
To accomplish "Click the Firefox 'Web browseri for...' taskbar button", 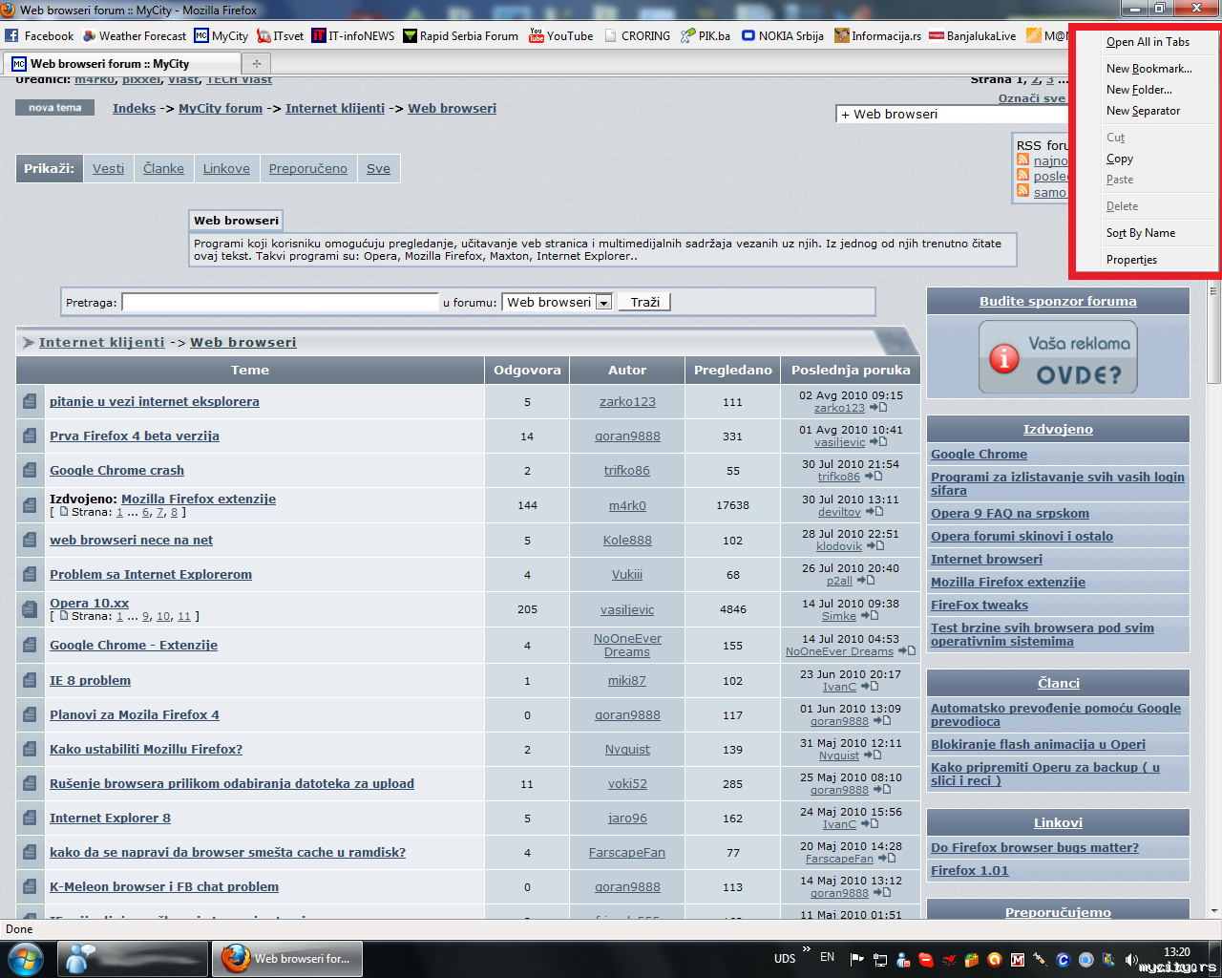I will pos(286,958).
